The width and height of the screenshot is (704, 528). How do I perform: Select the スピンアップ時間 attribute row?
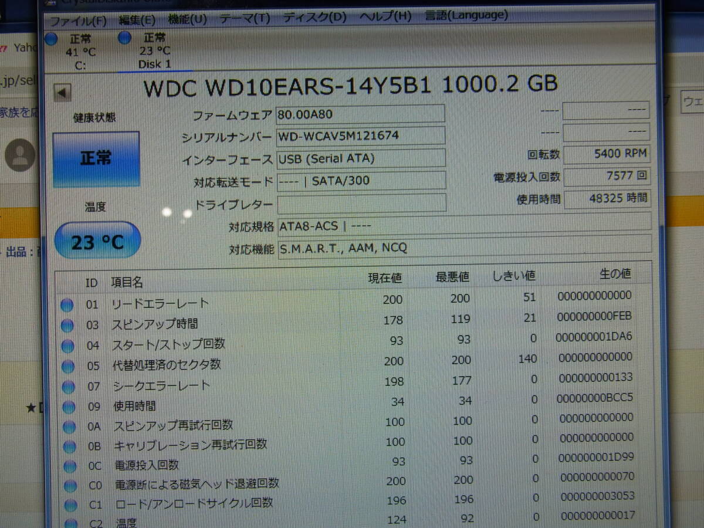(349, 320)
